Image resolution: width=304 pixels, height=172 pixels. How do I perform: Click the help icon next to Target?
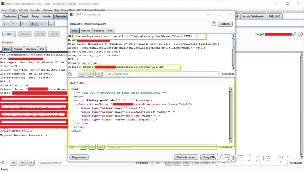pos(300,34)
